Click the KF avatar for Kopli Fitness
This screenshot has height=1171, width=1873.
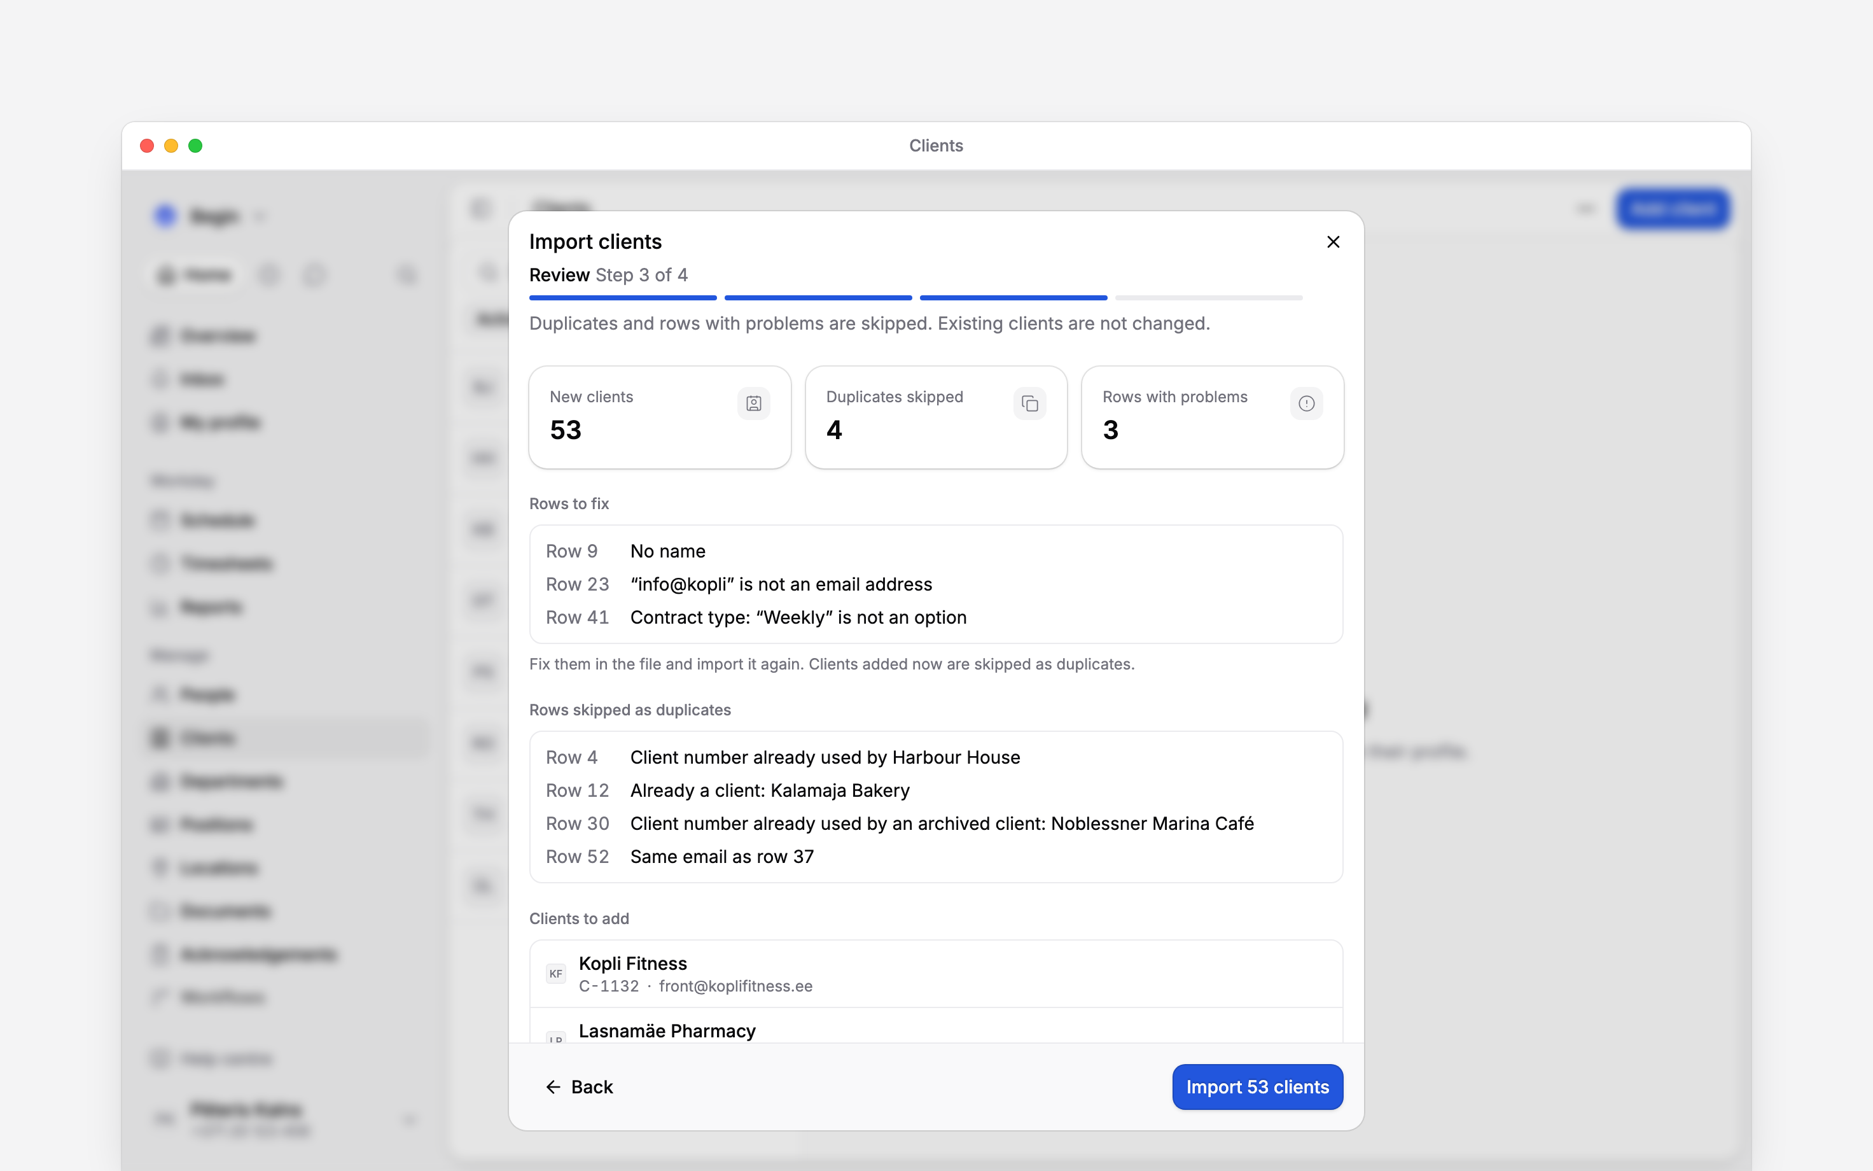point(555,974)
